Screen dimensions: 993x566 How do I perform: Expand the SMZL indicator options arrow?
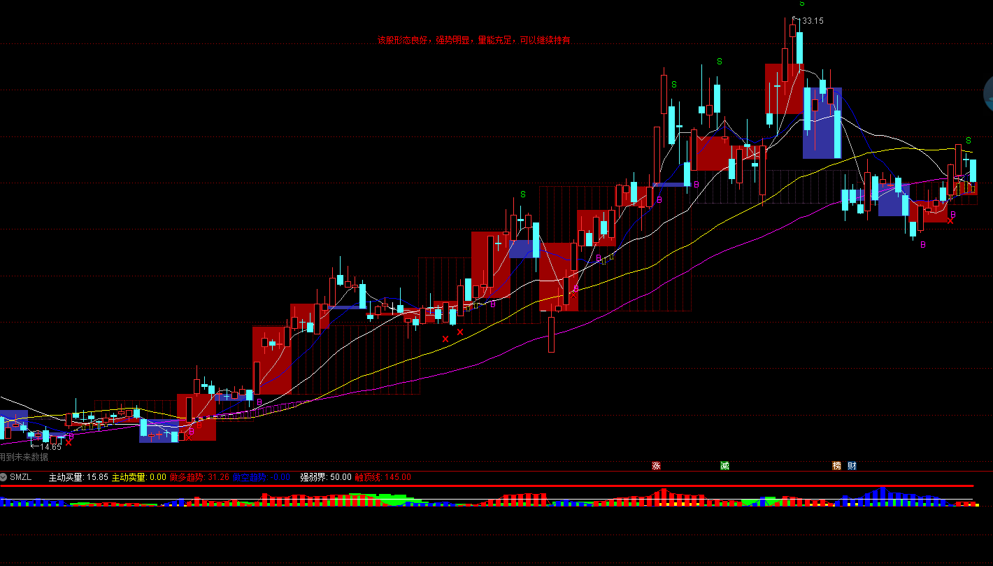[3, 477]
